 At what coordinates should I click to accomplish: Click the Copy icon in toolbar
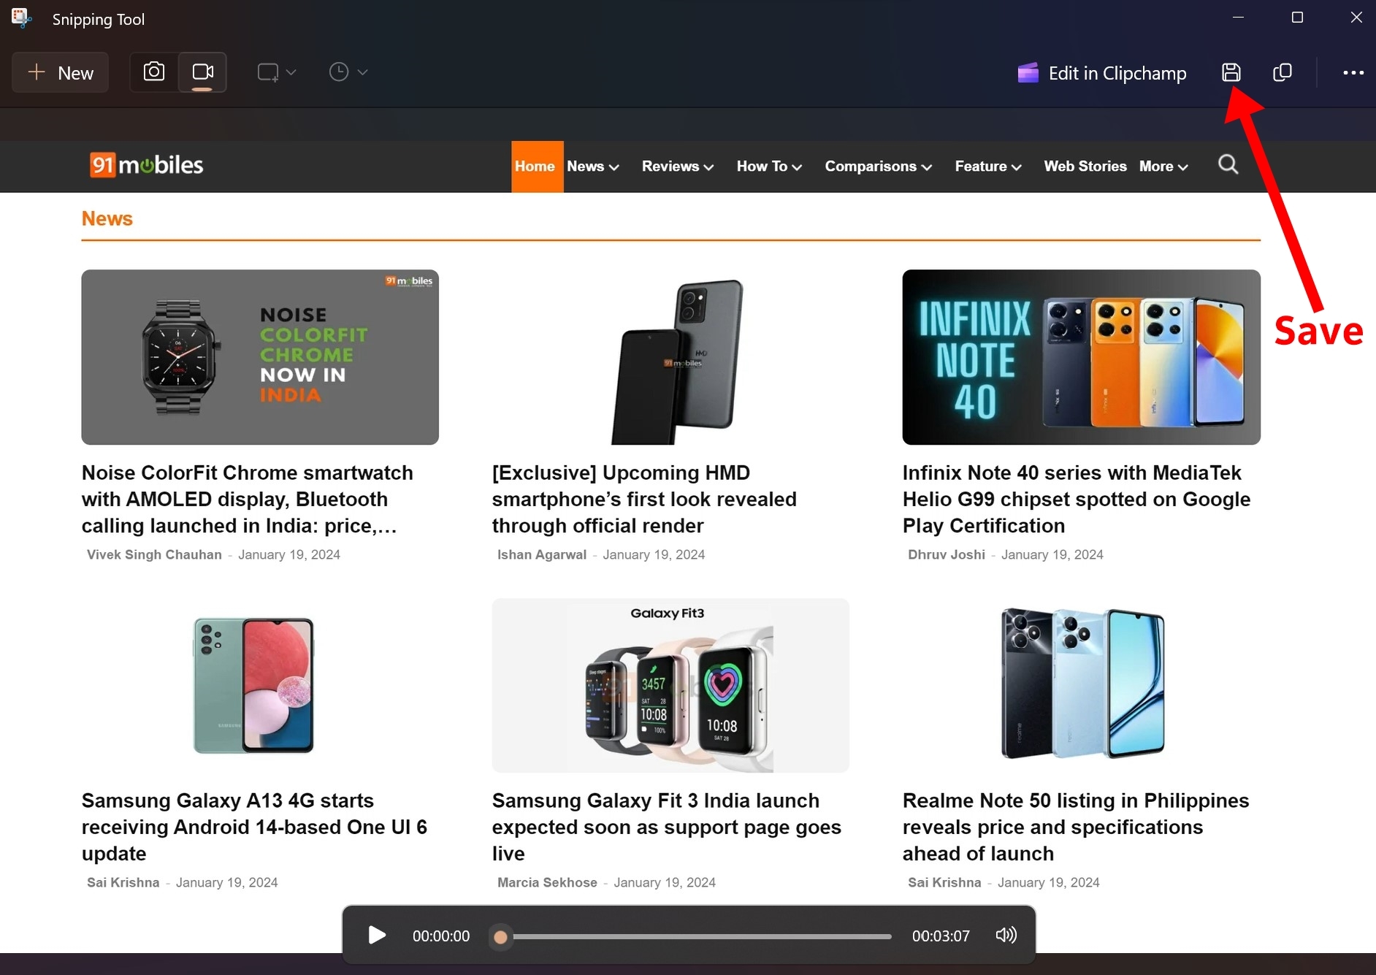point(1282,72)
